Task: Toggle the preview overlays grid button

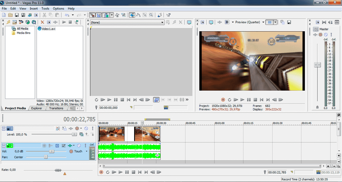Action: [x=269, y=22]
